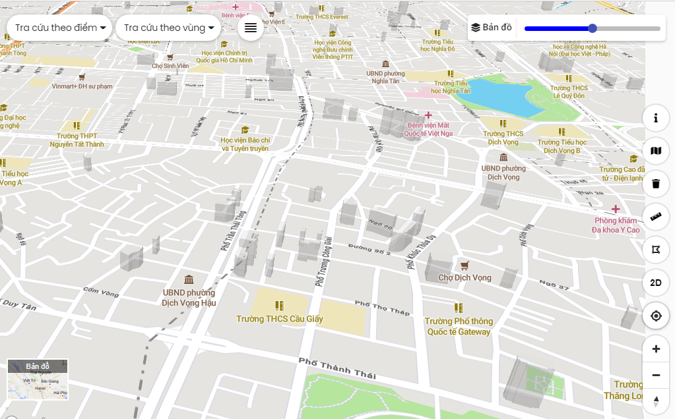
Task: Zoom in with the plus button
Action: (656, 349)
